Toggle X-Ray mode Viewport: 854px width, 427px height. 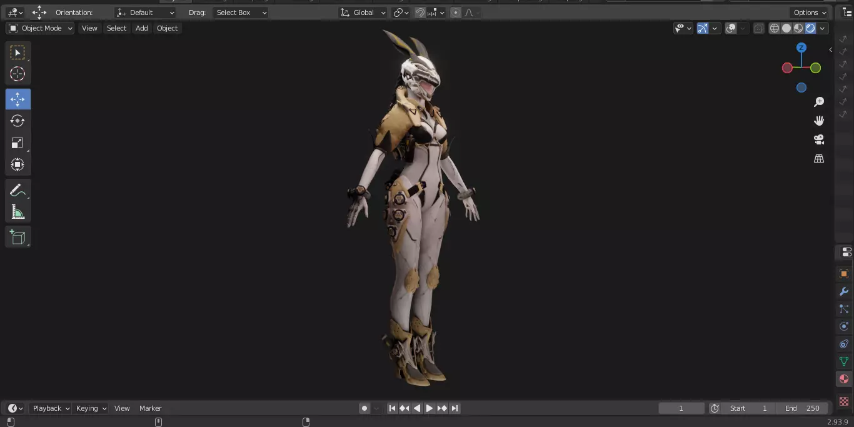pyautogui.click(x=758, y=28)
